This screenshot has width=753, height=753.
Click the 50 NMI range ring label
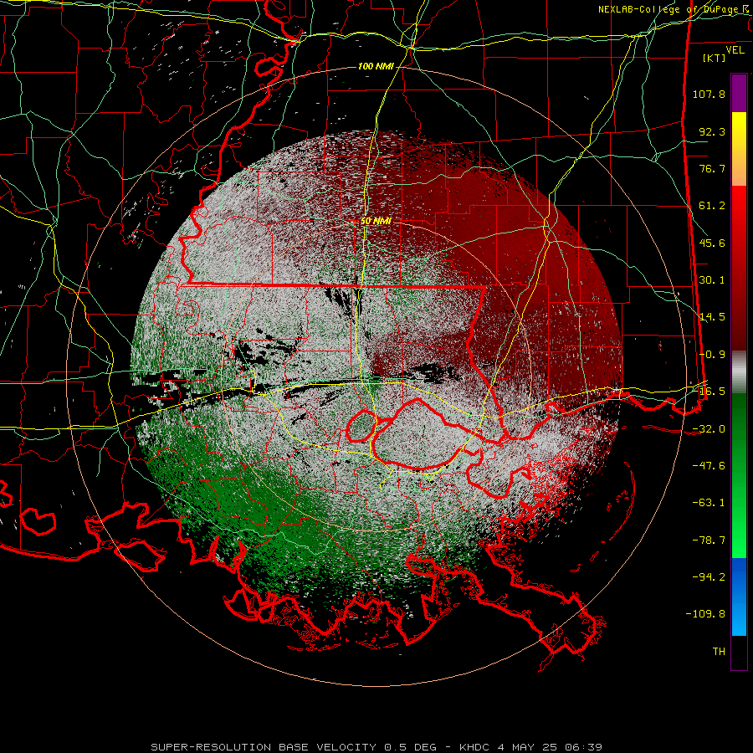coord(376,221)
